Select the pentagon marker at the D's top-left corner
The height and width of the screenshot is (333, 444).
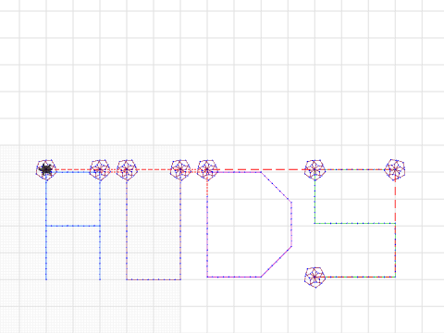[x=207, y=170]
